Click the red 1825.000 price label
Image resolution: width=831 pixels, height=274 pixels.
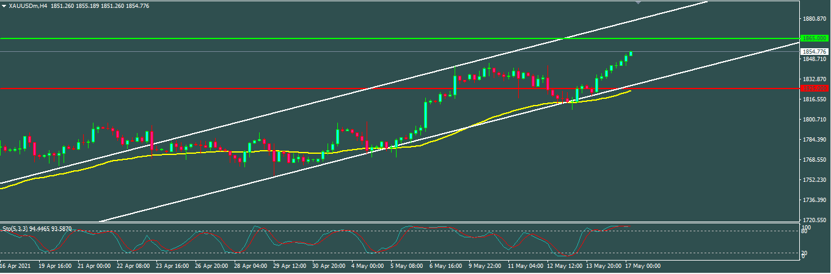tap(814, 88)
